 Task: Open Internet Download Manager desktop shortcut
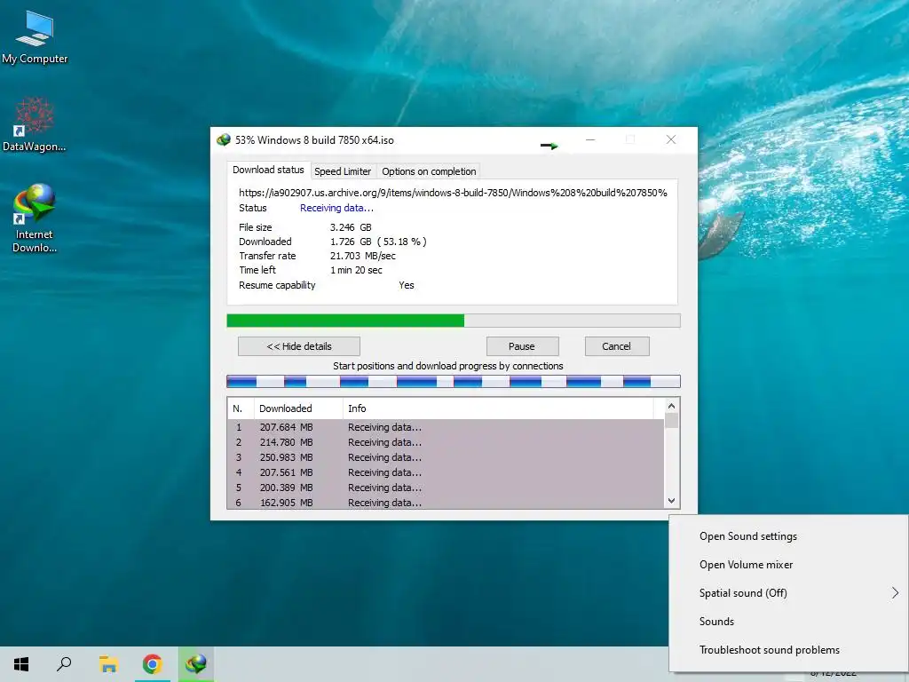[x=35, y=218]
